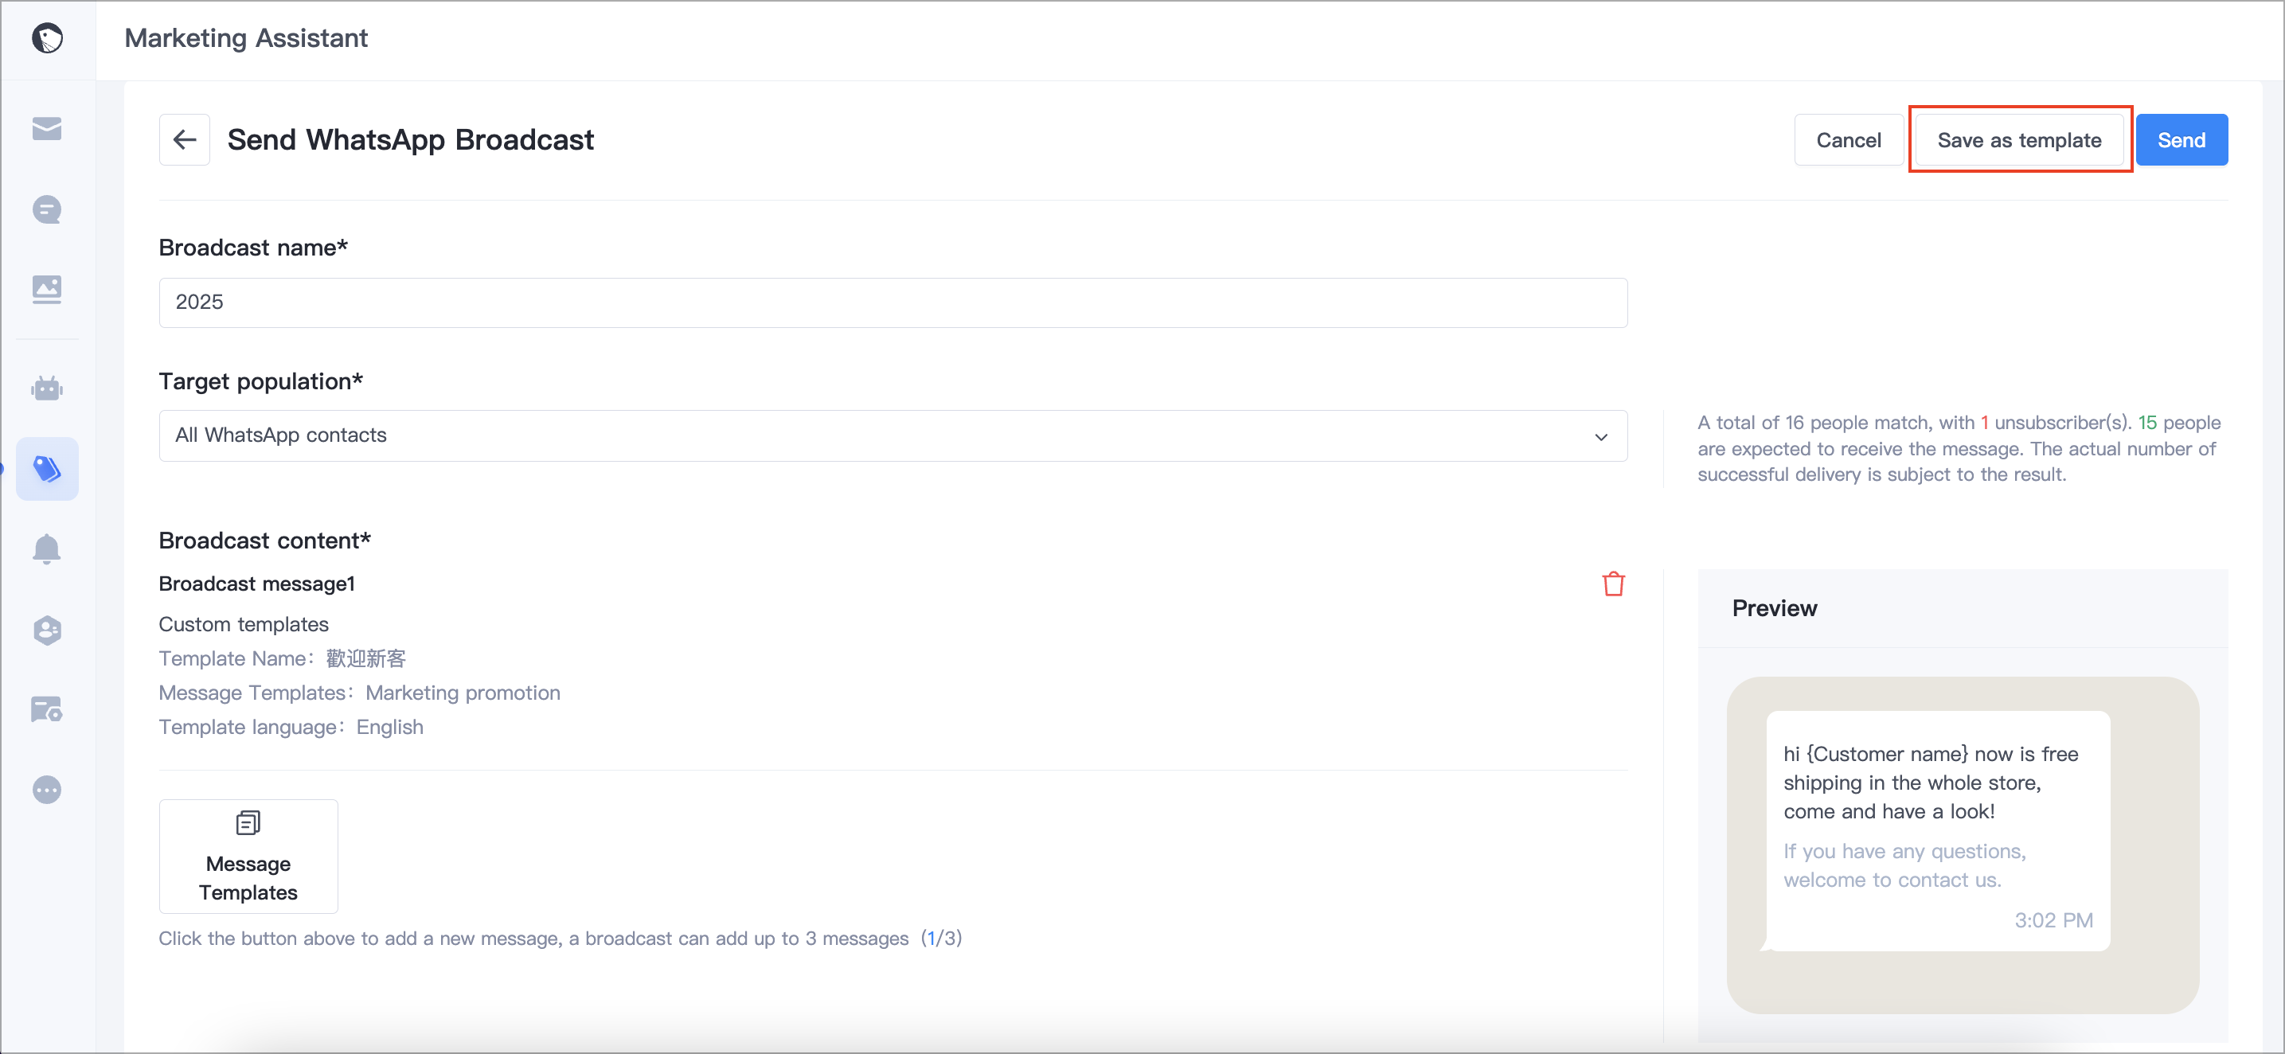The width and height of the screenshot is (2285, 1054).
Task: Click the Template Name 歡迎新客 line
Action: point(282,658)
